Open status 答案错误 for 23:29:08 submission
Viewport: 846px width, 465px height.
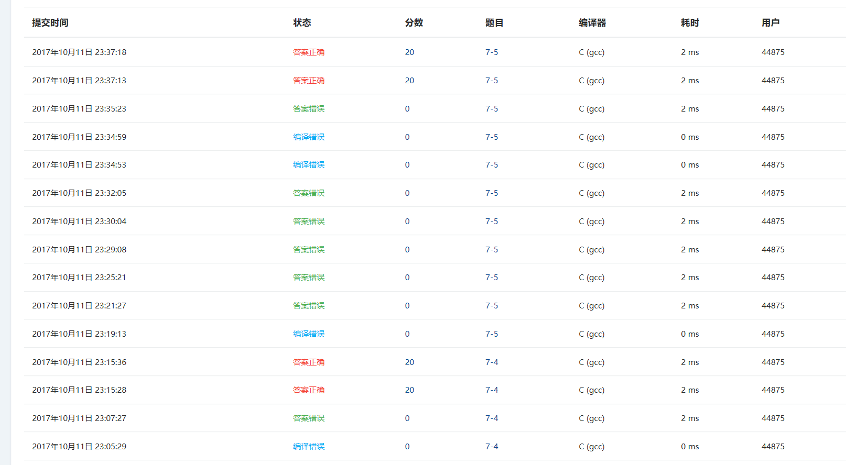[309, 250]
